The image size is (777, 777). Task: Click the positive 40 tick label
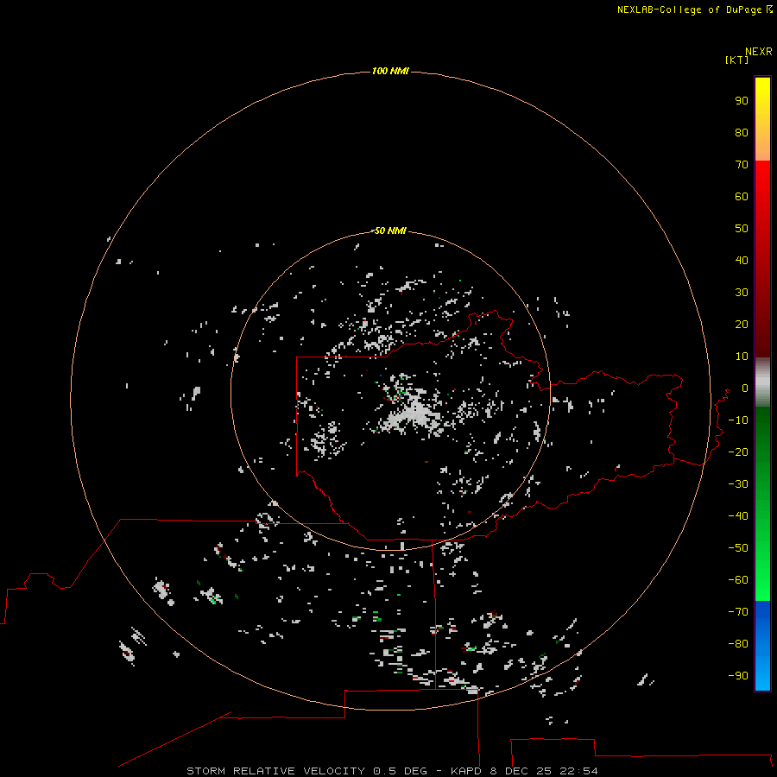[x=742, y=261]
